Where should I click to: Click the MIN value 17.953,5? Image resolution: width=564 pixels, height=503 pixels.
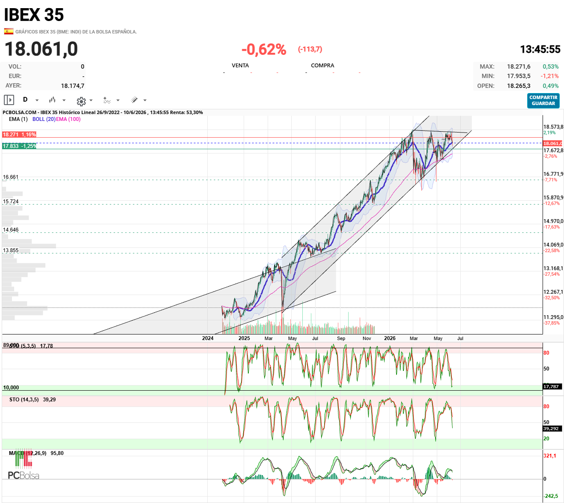pos(519,76)
